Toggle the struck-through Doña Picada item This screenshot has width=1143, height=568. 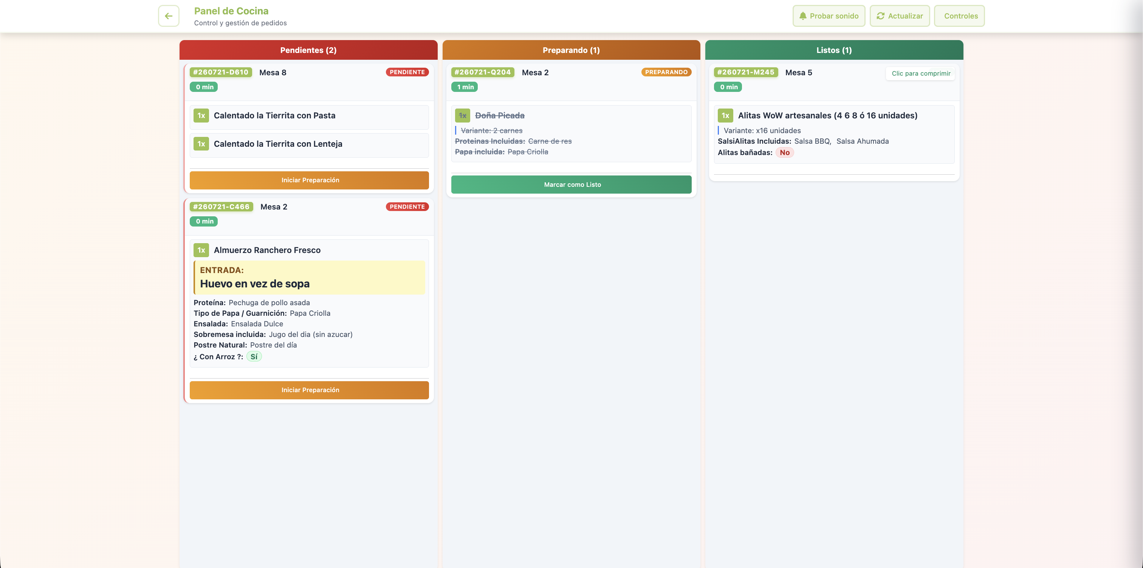[571, 133]
